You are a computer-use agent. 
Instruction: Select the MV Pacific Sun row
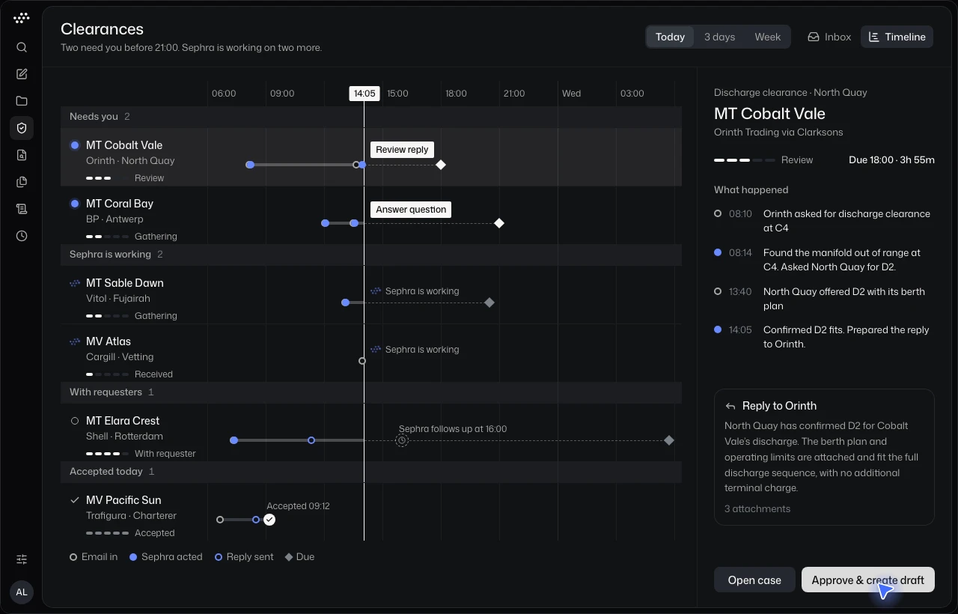click(371, 512)
